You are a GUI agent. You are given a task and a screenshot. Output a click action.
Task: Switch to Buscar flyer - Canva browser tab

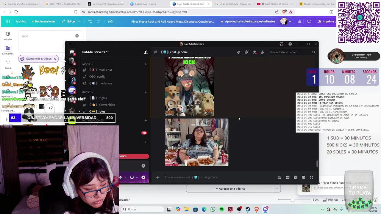pos(146,4)
